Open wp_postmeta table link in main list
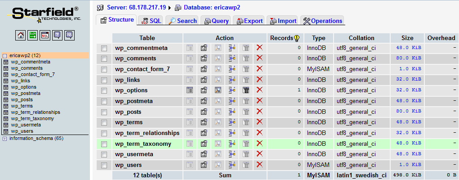The height and width of the screenshot is (180, 459). 134,101
